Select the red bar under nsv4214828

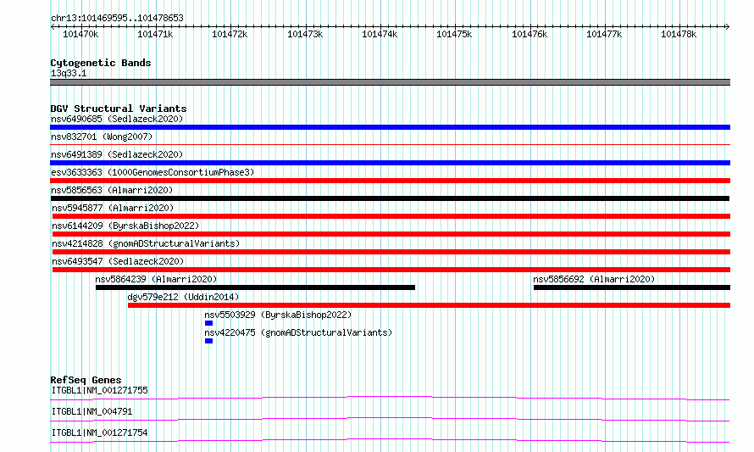coord(391,252)
